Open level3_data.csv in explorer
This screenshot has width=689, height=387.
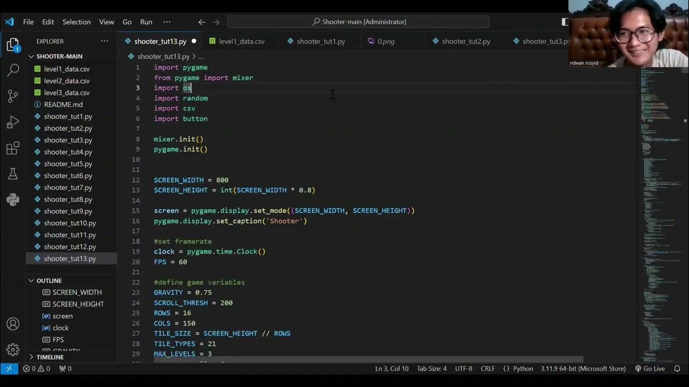click(67, 92)
